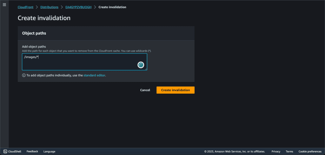Open the Privacy link
The image size is (325, 155).
[x=276, y=152]
